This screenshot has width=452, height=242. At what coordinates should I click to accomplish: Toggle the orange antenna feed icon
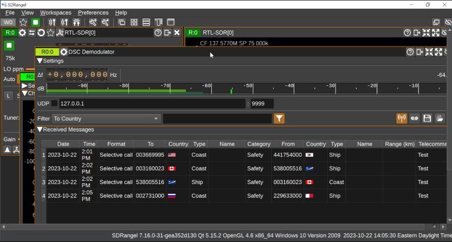pos(401,118)
